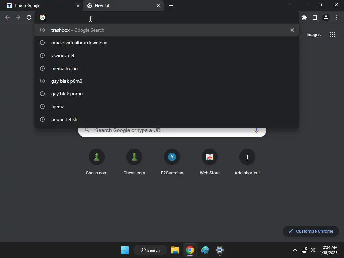Select trashbox suggestion
Screen dimensions: 344x258
[x=167, y=30]
